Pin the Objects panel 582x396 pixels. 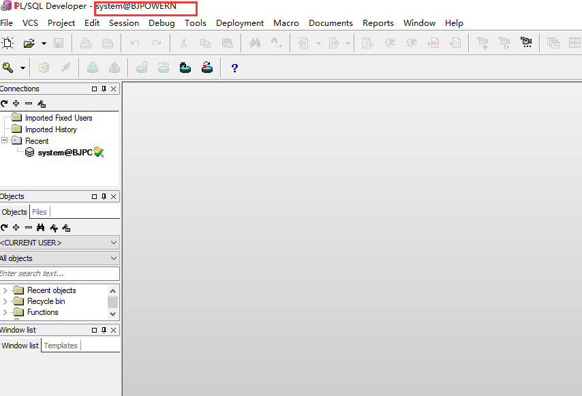104,196
